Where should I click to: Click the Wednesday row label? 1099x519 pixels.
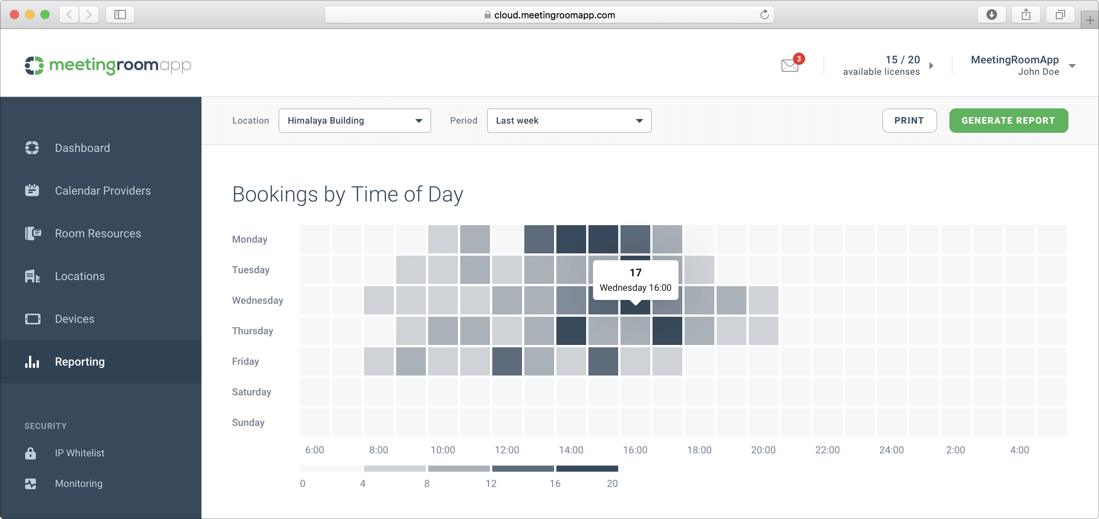tap(257, 300)
